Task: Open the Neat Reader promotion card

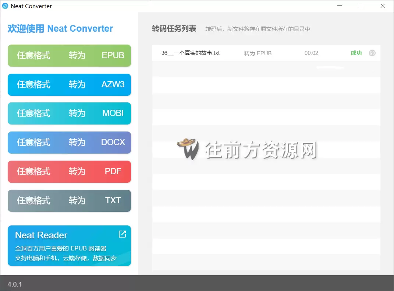Action: [70, 246]
